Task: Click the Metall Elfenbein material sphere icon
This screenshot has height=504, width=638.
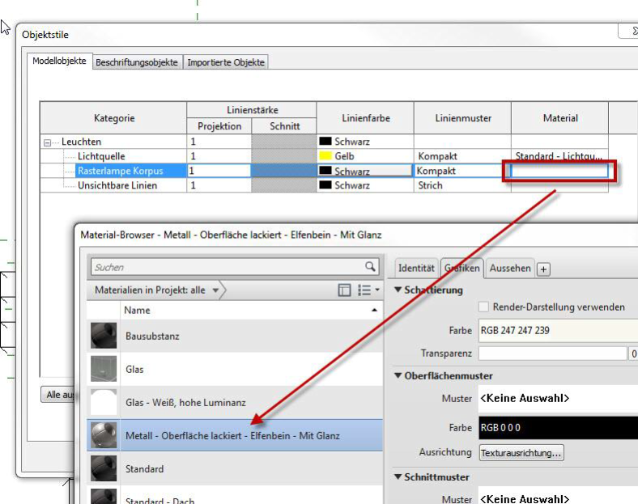Action: 104,435
